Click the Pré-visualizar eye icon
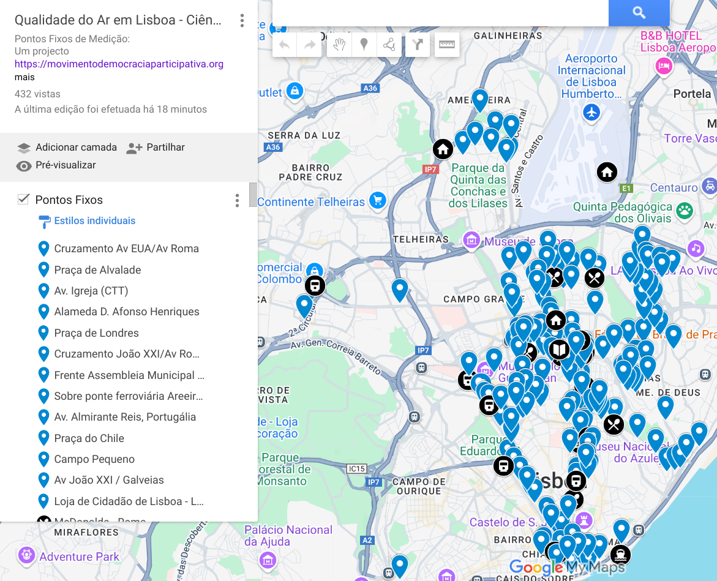The width and height of the screenshot is (717, 581). [24, 165]
